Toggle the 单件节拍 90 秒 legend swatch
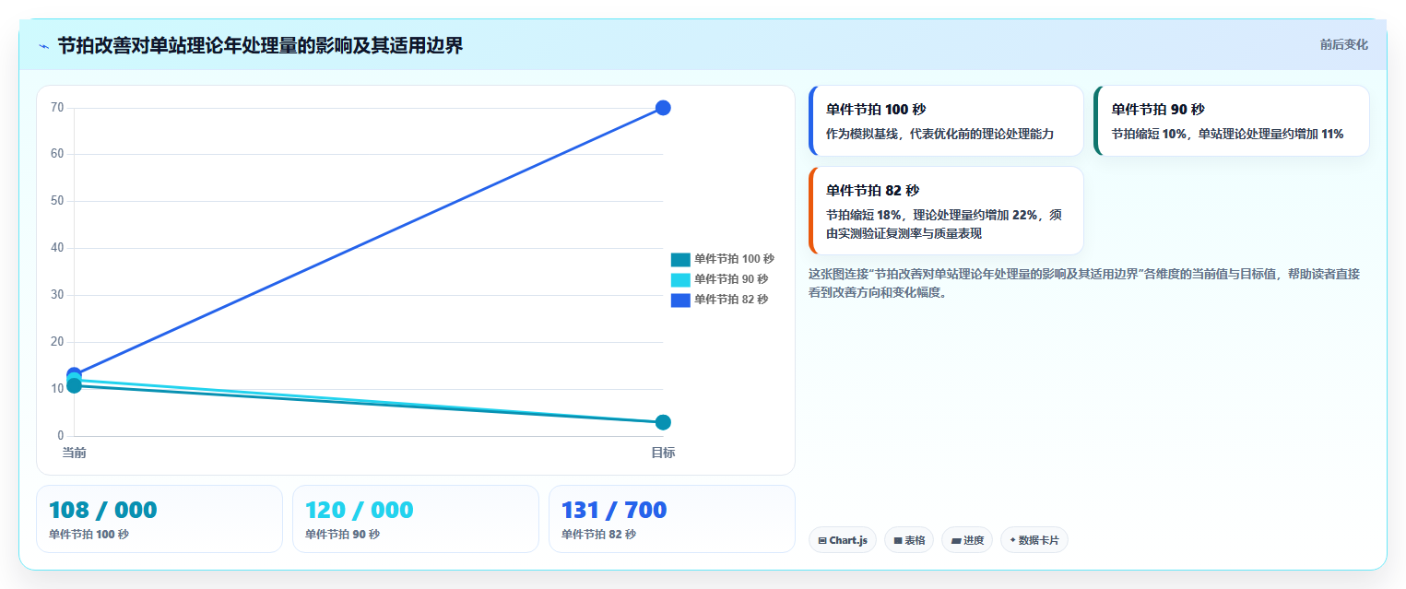The width and height of the screenshot is (1406, 589). [x=680, y=279]
